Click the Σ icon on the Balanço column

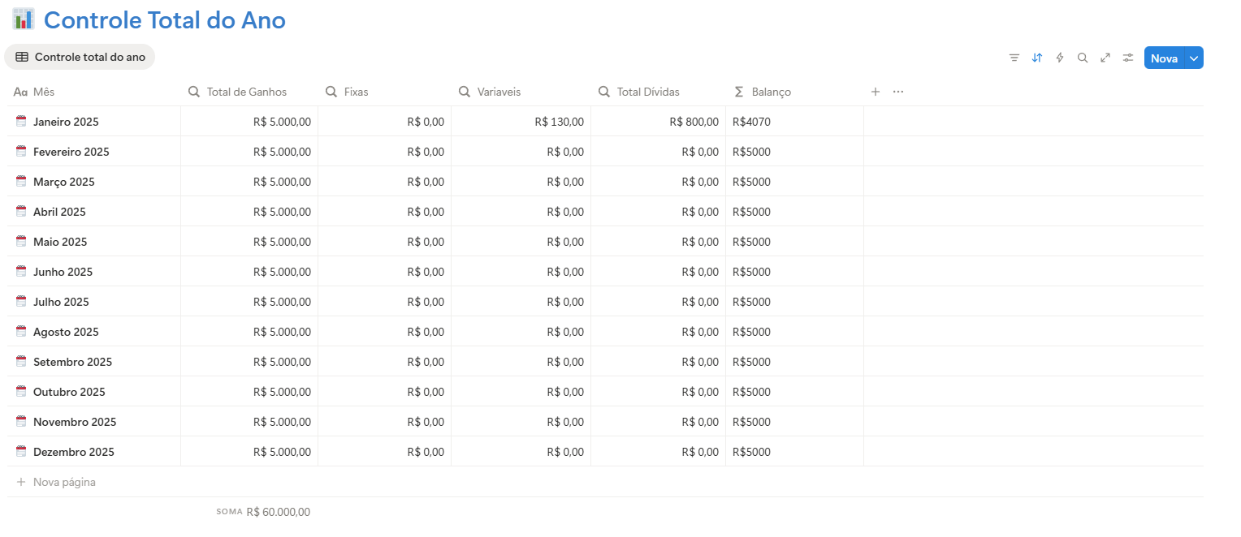coord(737,92)
